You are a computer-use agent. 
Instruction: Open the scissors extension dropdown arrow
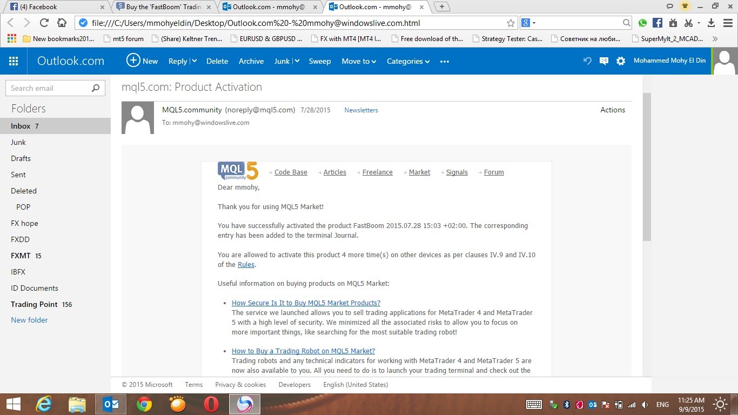click(699, 23)
